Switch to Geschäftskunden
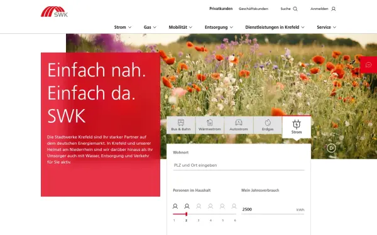377x235 pixels. click(253, 9)
